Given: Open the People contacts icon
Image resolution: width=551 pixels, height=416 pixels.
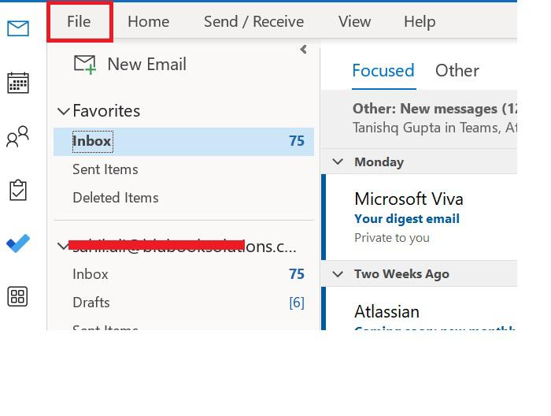Looking at the screenshot, I should (17, 137).
